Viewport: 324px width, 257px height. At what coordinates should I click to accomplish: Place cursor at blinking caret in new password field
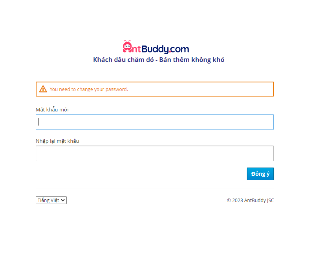pyautogui.click(x=39, y=122)
